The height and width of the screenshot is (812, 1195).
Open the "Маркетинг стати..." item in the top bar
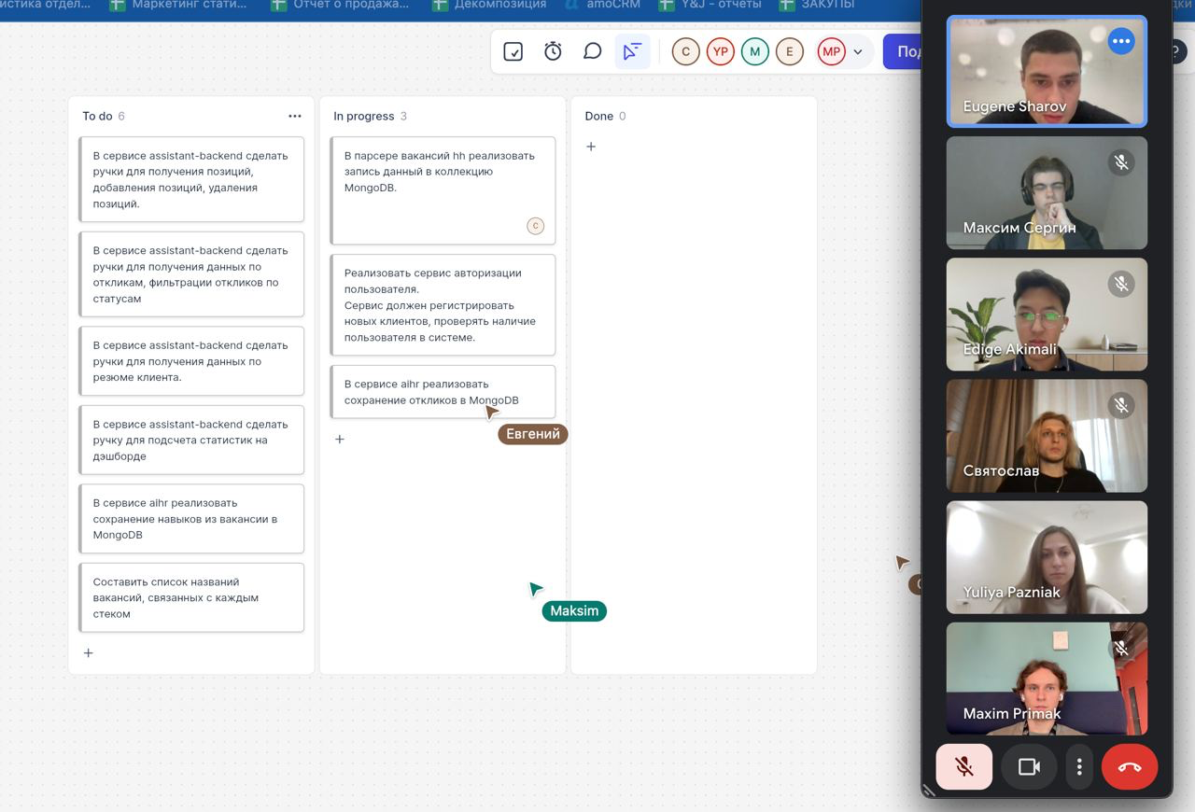(x=178, y=5)
